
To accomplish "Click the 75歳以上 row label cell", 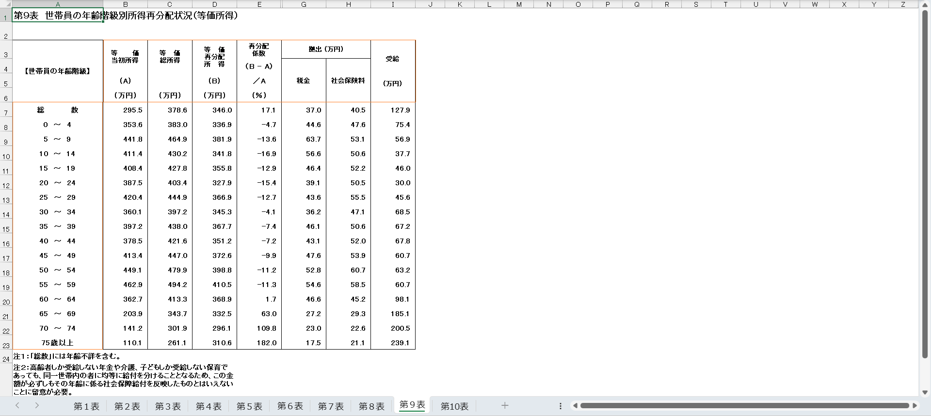I will pyautogui.click(x=58, y=343).
